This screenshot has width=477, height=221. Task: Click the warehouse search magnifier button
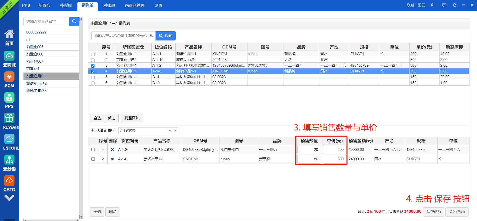(74, 21)
